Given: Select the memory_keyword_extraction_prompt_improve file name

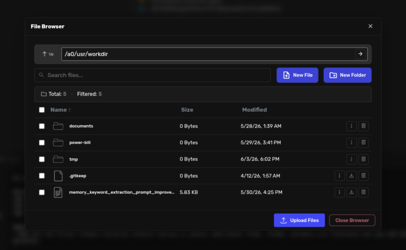Looking at the screenshot, I should coord(122,192).
